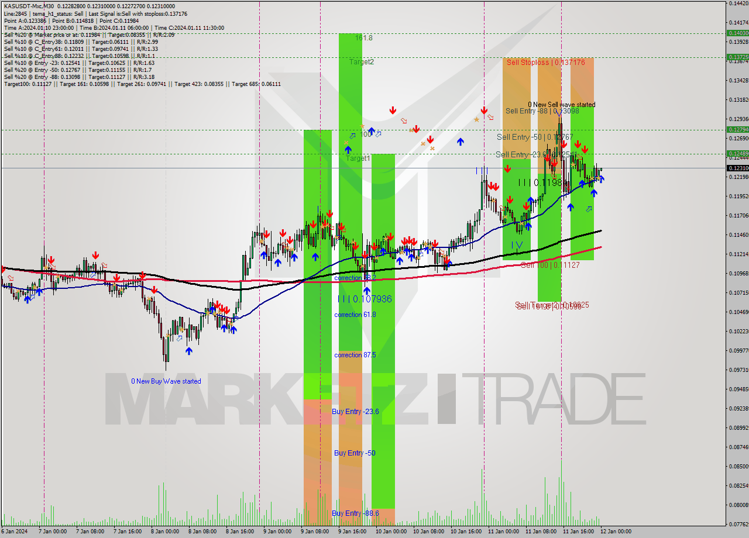Click the 'correction 61.8' label
This screenshot has width=749, height=538.
[x=355, y=315]
